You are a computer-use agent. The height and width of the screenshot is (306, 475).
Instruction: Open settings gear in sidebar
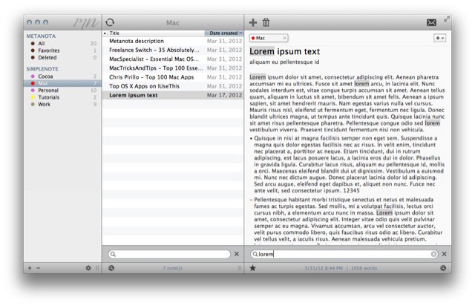click(x=88, y=268)
